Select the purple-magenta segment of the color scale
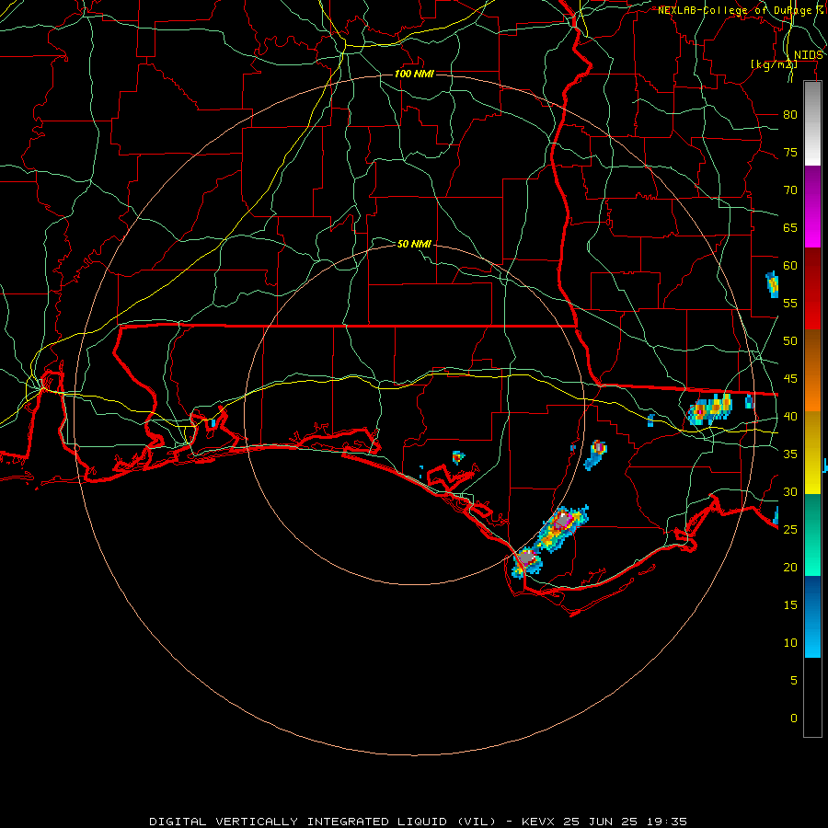 click(x=812, y=207)
